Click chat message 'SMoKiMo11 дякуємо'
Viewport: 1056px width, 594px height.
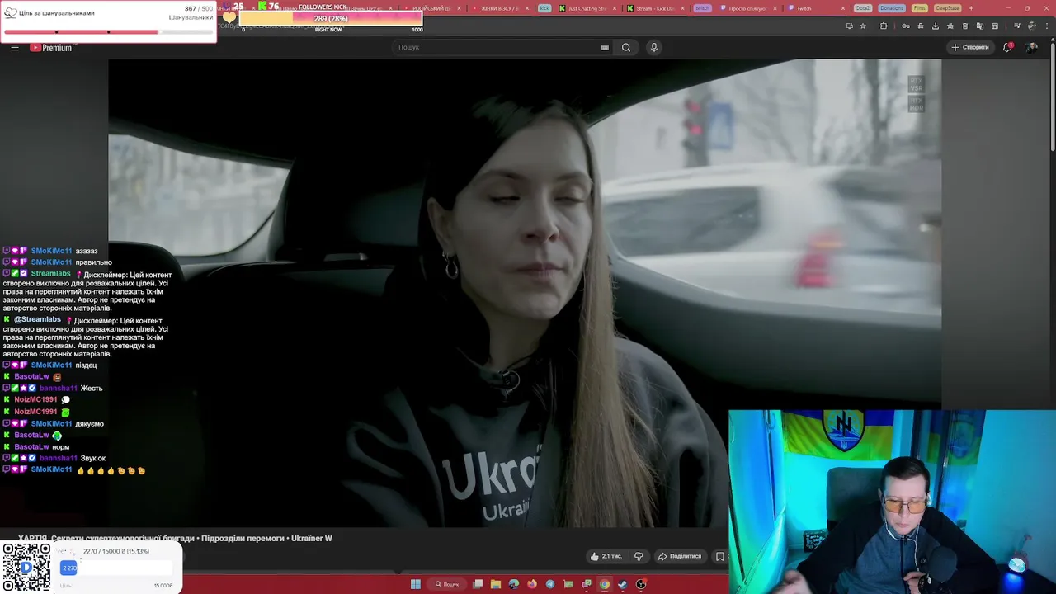point(53,423)
